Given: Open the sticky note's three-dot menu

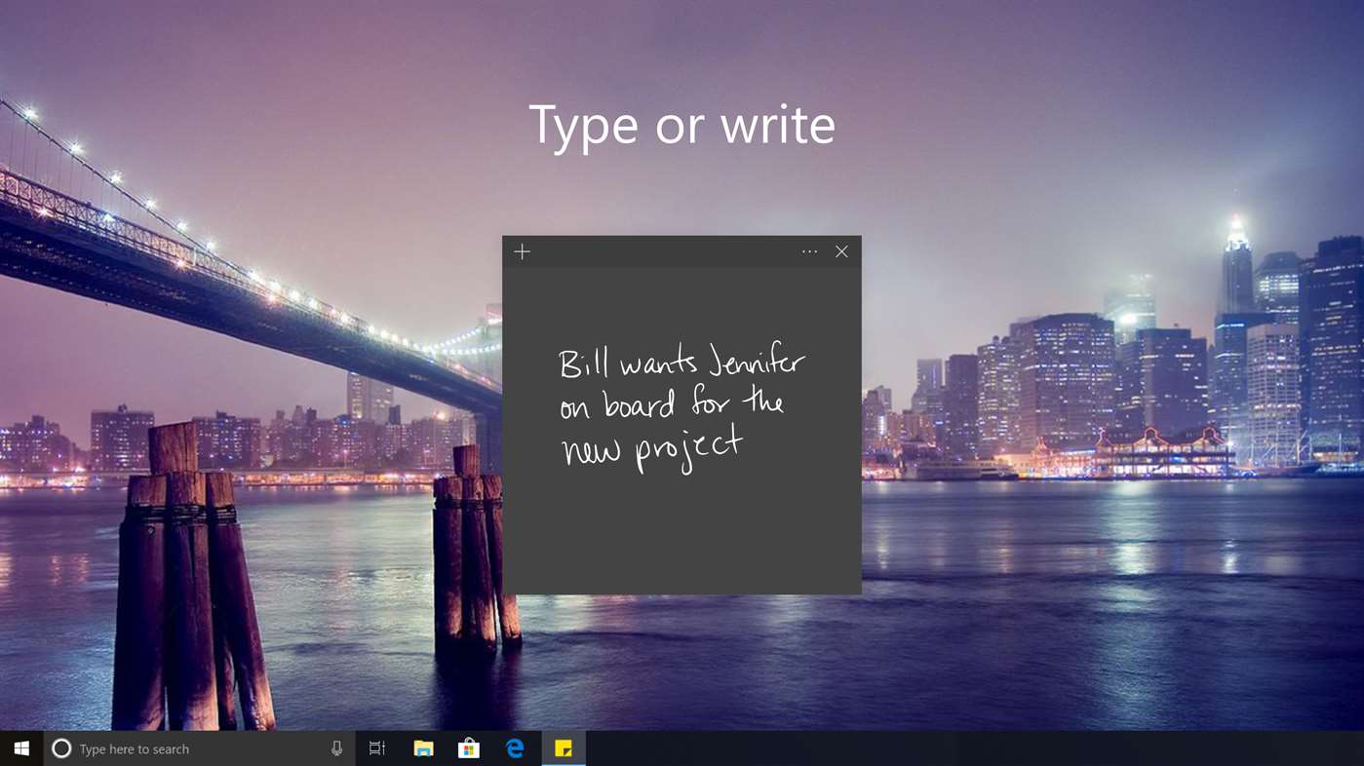Looking at the screenshot, I should point(809,252).
